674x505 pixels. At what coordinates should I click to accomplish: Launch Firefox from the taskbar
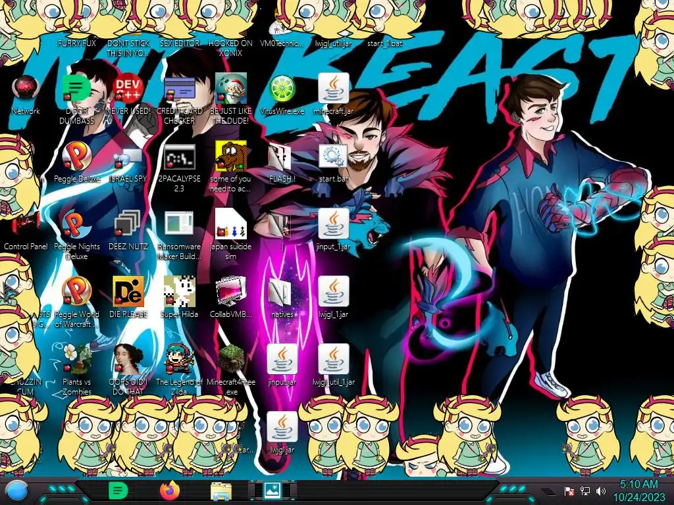tap(170, 491)
